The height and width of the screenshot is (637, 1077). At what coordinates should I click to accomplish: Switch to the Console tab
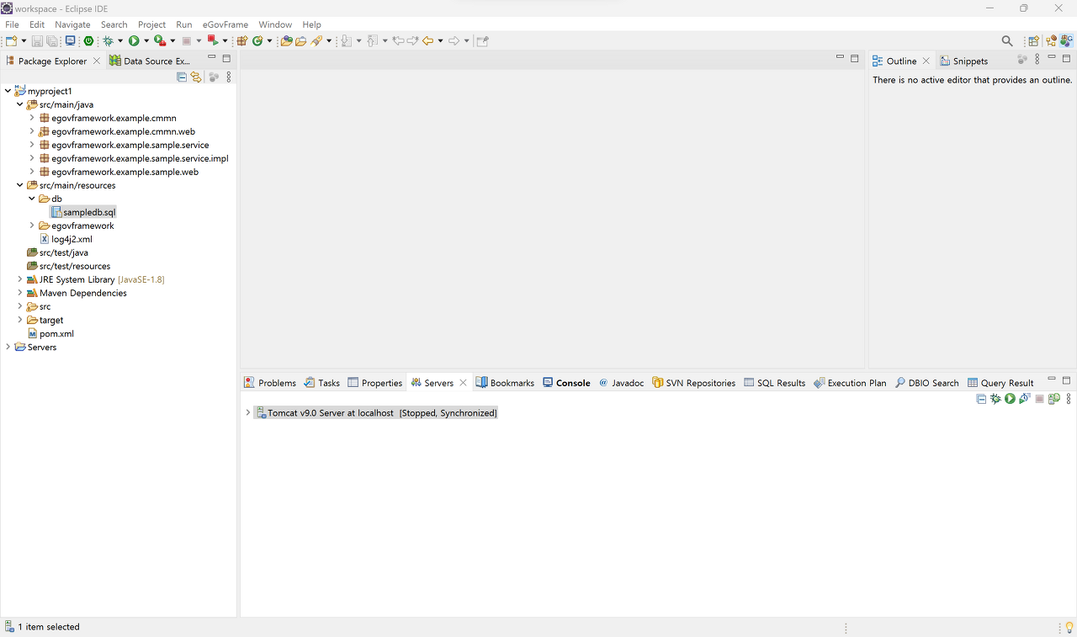566,383
